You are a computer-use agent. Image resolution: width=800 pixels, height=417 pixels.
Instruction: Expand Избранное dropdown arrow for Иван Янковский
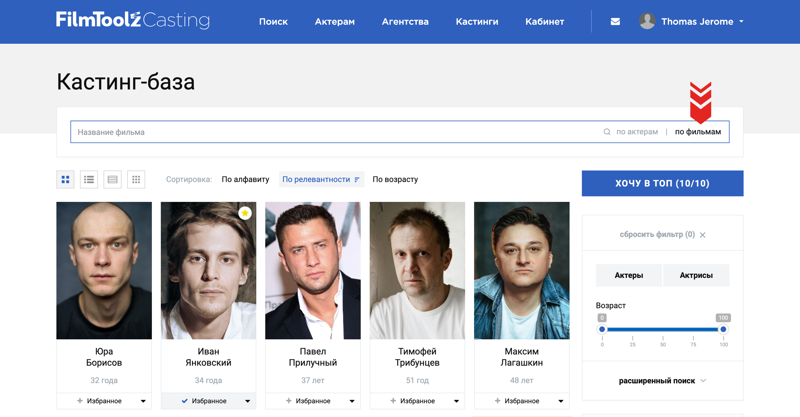tap(248, 401)
